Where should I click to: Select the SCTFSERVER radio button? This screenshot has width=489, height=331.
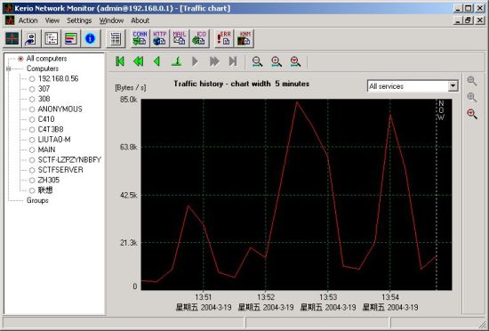click(32, 170)
